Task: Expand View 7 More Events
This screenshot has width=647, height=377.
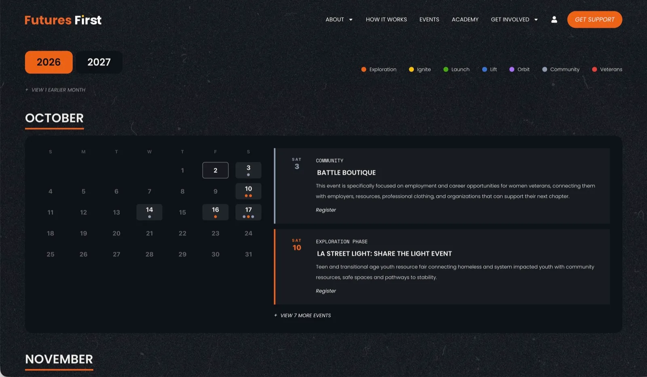Action: (302, 315)
